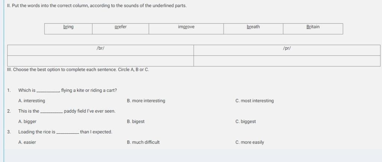Screen dimensions: 382x162
Task: Select word 'prefer' in the word bank
Action: click(120, 27)
